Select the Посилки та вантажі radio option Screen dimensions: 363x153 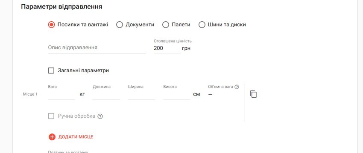51,25
